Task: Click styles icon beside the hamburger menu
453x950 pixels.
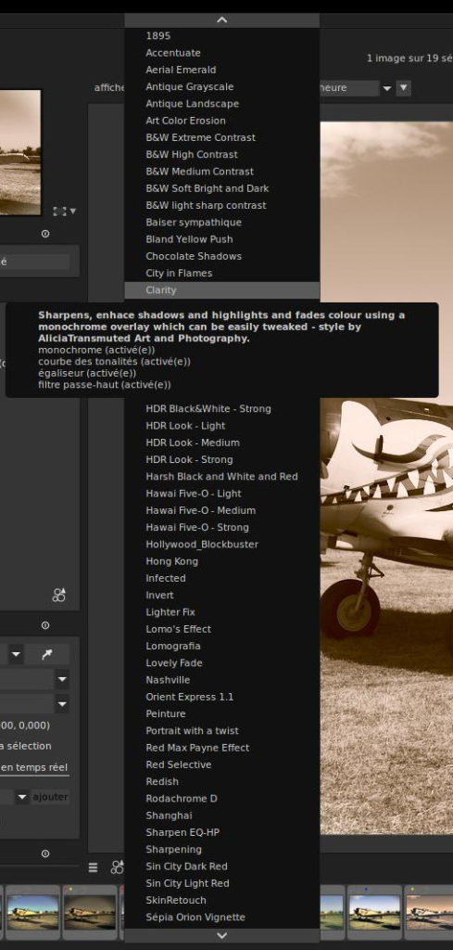Action: point(117,867)
